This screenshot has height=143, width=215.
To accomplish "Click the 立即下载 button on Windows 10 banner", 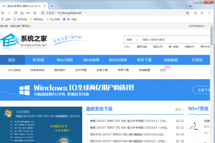I will coord(201,90).
